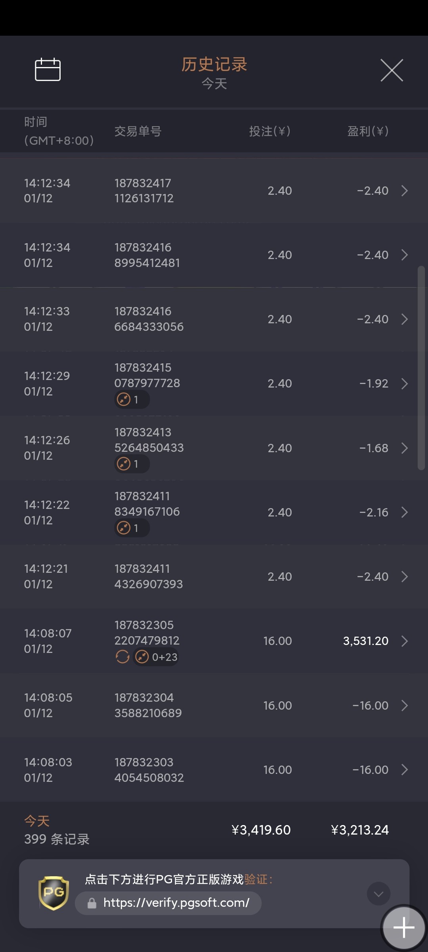Click the vertical scrollbar on record list
The image size is (428, 952).
coord(421,368)
